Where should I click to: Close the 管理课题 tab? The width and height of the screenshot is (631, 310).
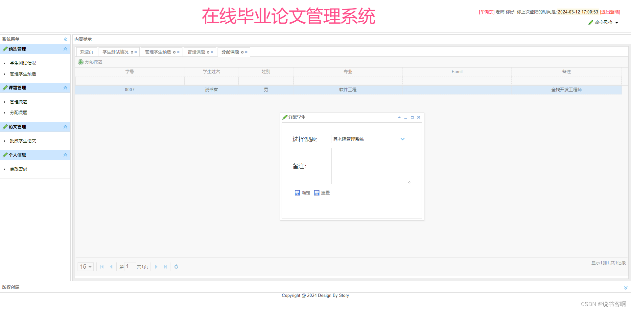(212, 52)
